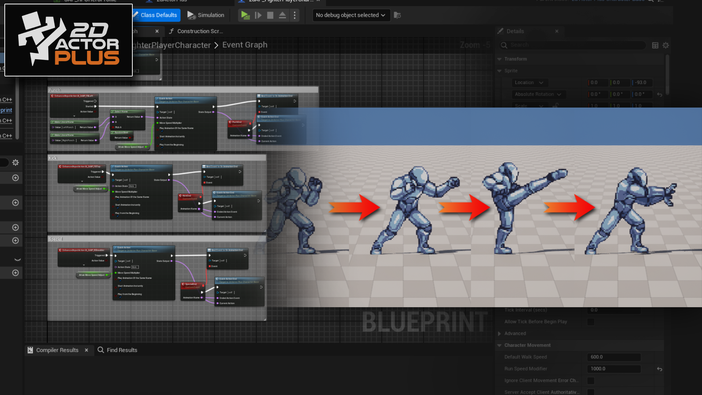
Task: Click the Eject icon in the toolbar
Action: [282, 15]
